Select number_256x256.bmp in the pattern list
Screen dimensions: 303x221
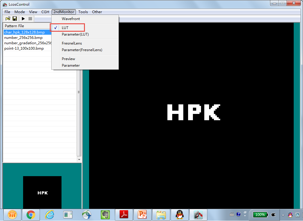23,38
